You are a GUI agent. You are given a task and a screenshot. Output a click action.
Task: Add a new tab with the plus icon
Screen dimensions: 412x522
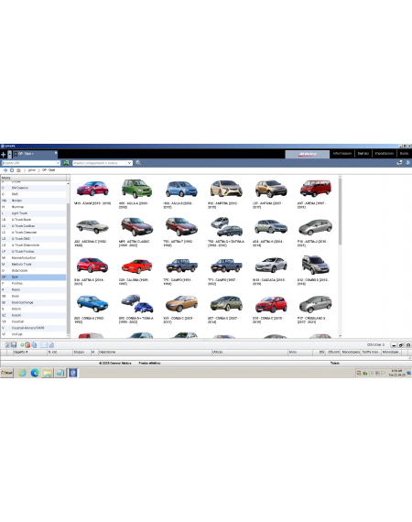click(x=4, y=155)
